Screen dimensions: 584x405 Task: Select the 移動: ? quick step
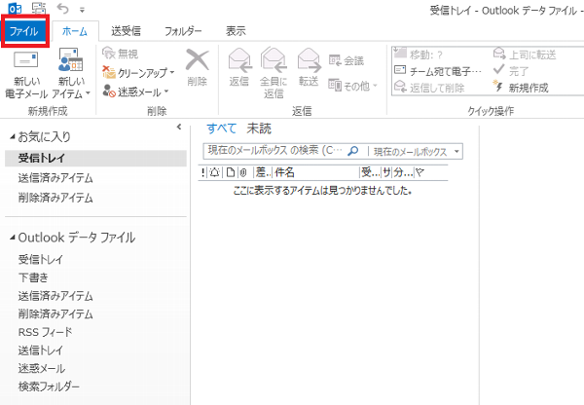419,55
